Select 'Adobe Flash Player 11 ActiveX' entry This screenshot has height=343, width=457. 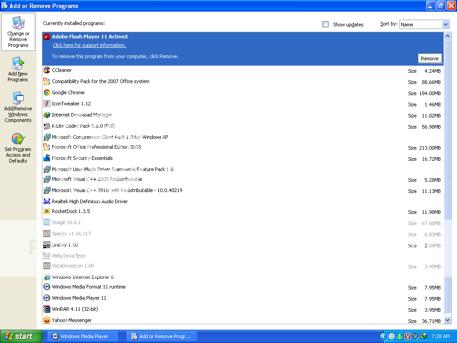pyautogui.click(x=243, y=49)
